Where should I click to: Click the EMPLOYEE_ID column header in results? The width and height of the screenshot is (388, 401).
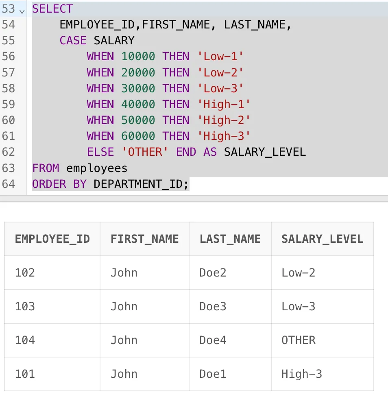pos(52,239)
